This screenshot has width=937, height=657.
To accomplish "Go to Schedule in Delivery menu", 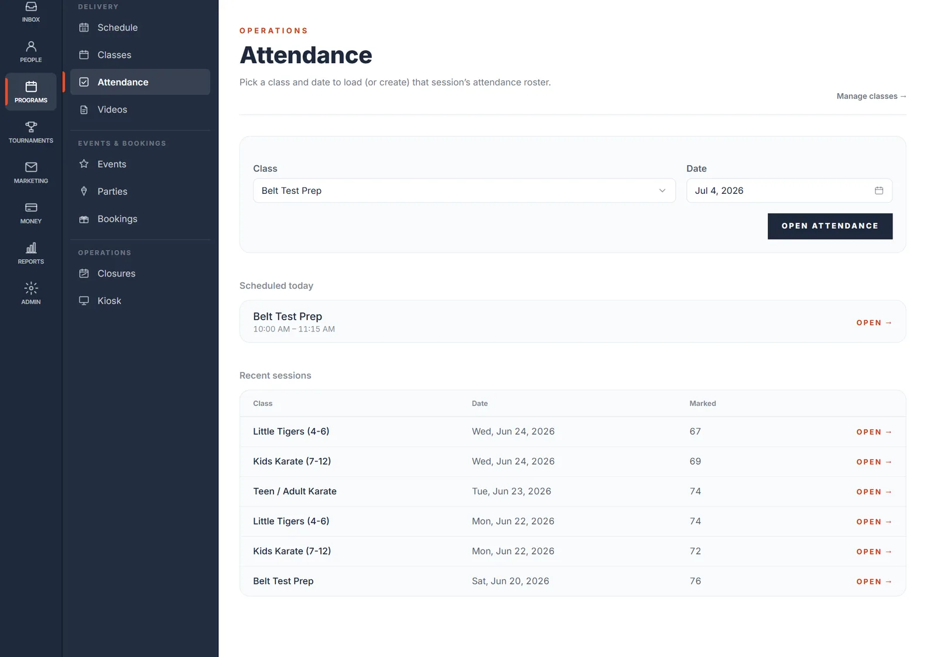I will (140, 28).
